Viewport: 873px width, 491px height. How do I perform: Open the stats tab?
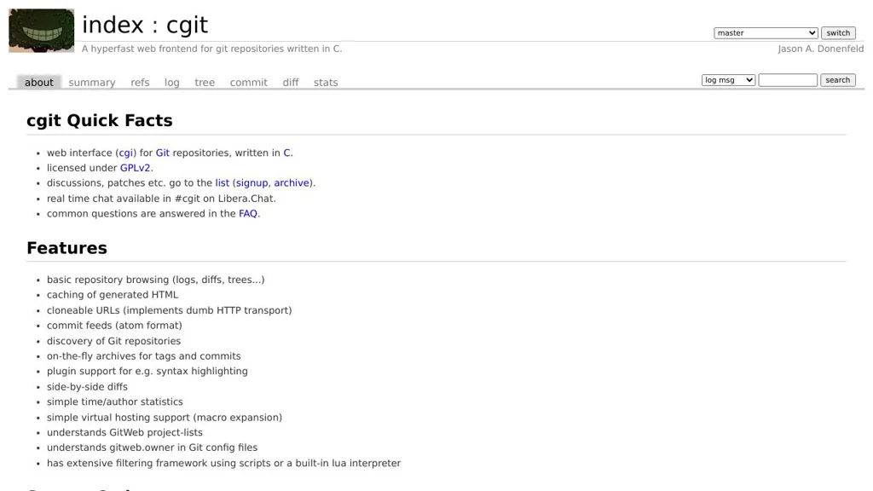click(326, 83)
